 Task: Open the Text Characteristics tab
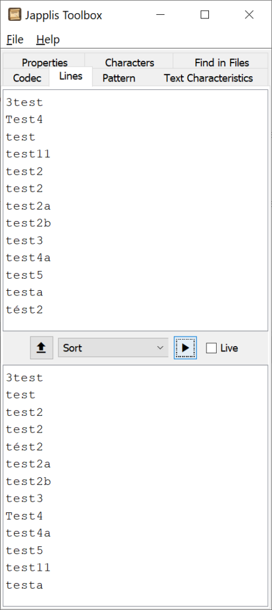[x=208, y=78]
